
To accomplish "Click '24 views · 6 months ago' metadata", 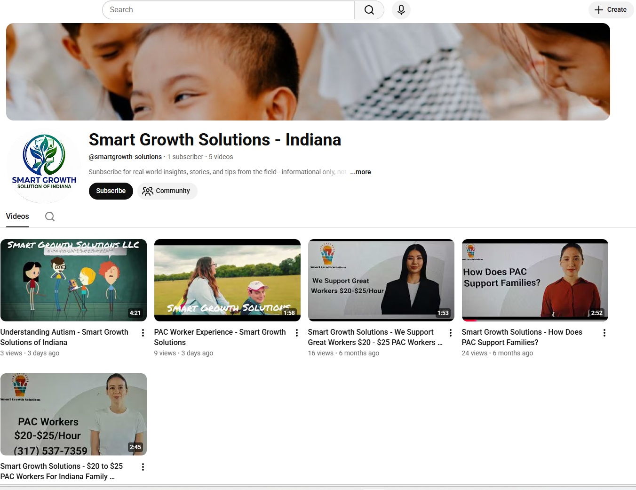I will click(x=497, y=353).
